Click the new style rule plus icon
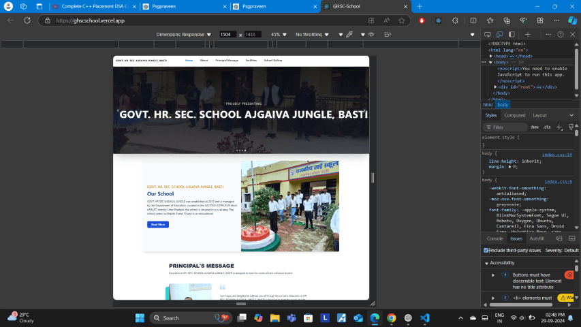The image size is (581, 327). coord(559,127)
